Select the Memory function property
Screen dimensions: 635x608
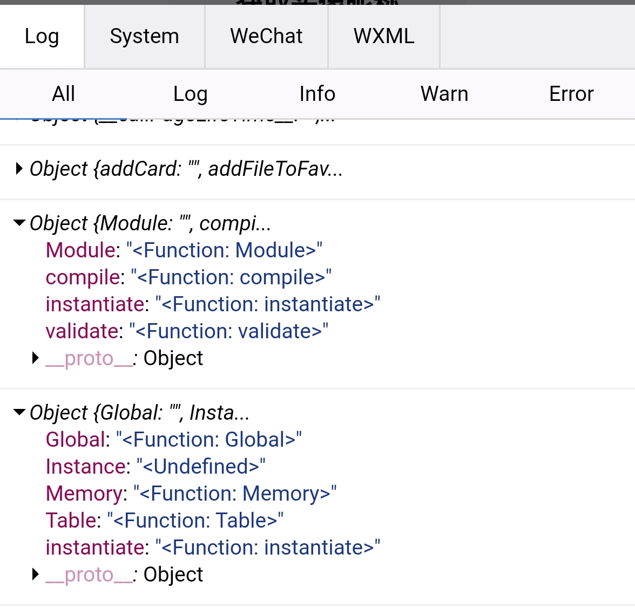191,494
